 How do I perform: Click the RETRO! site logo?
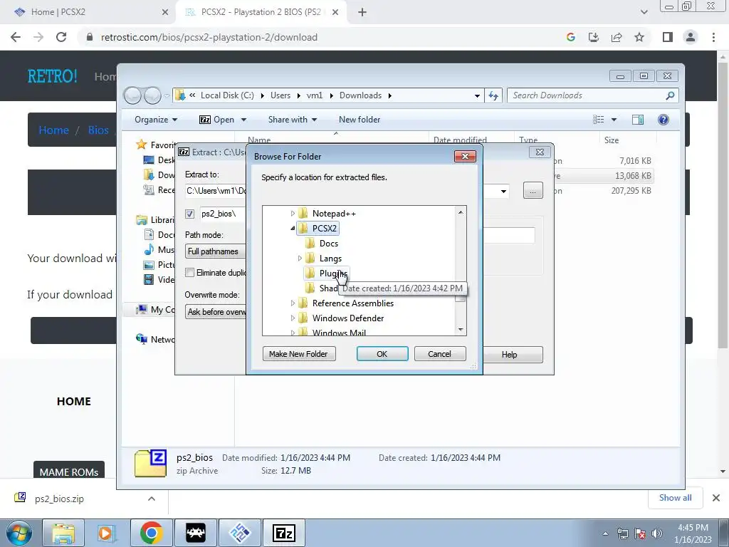coord(52,75)
